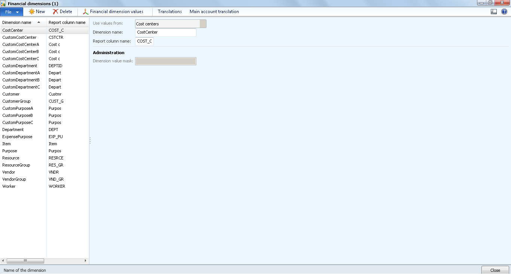Screen dimensions: 511x274
Task: Select the CustomDepartment row
Action: [x=45, y=66]
